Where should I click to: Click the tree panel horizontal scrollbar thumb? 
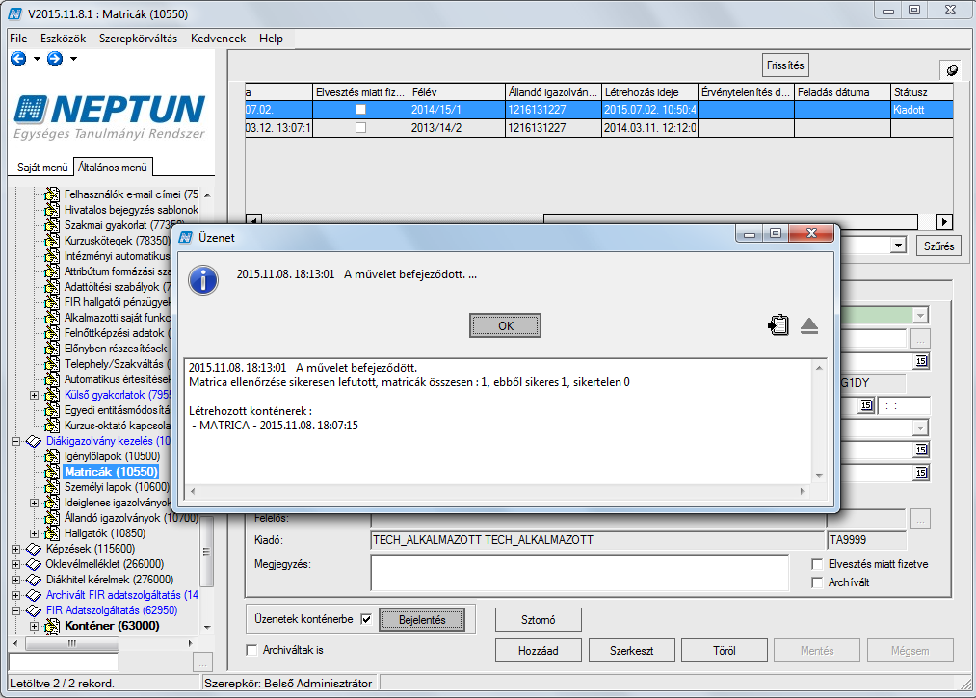pyautogui.click(x=71, y=644)
